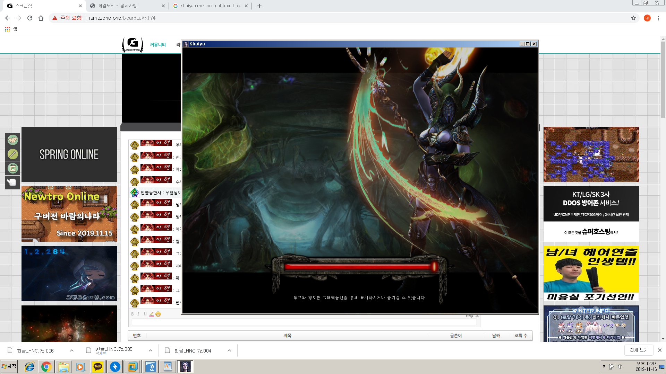Viewport: 666px width, 374px height.
Task: Click the pointing hand sidebar icon
Action: click(13, 182)
